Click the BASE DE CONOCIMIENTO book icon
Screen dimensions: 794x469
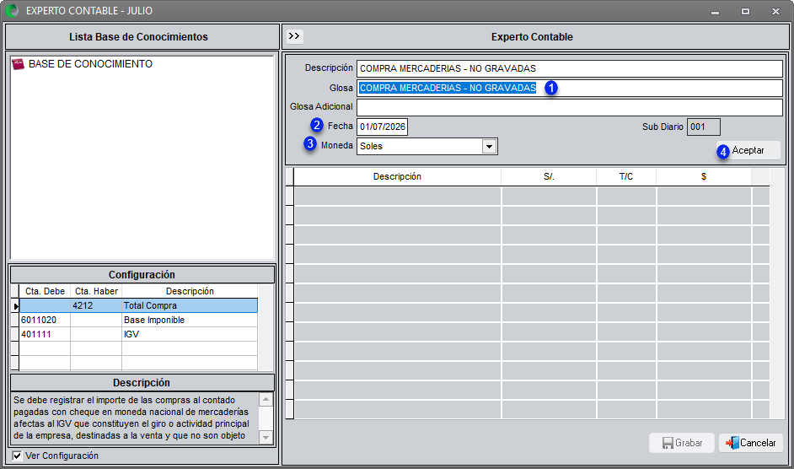[x=19, y=64]
